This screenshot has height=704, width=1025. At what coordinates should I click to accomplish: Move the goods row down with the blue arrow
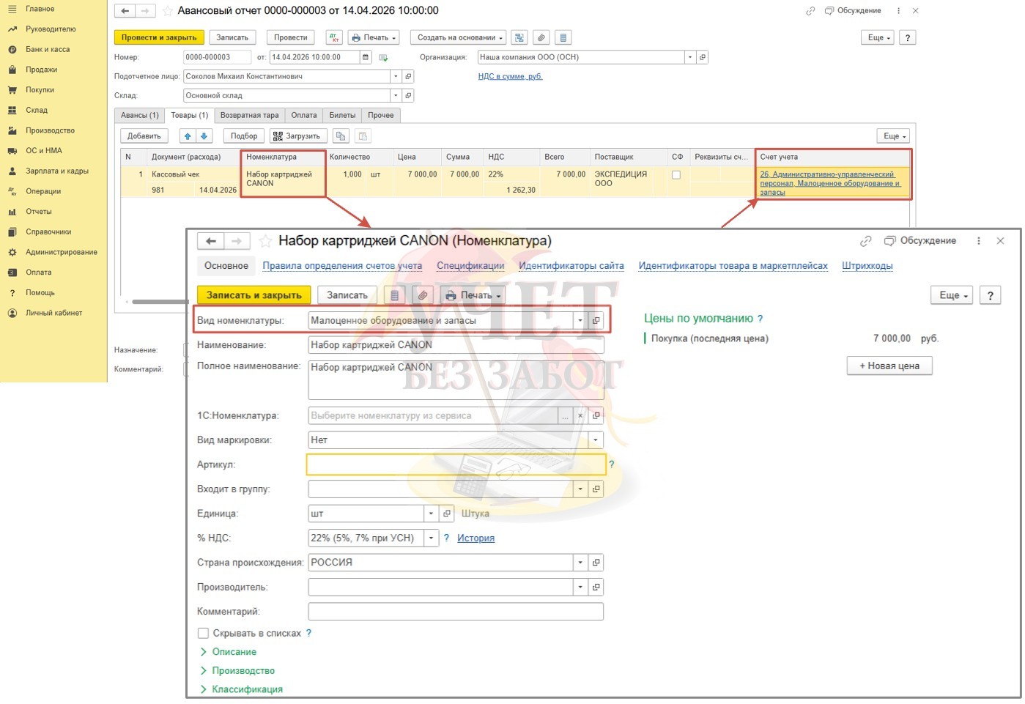(x=204, y=136)
